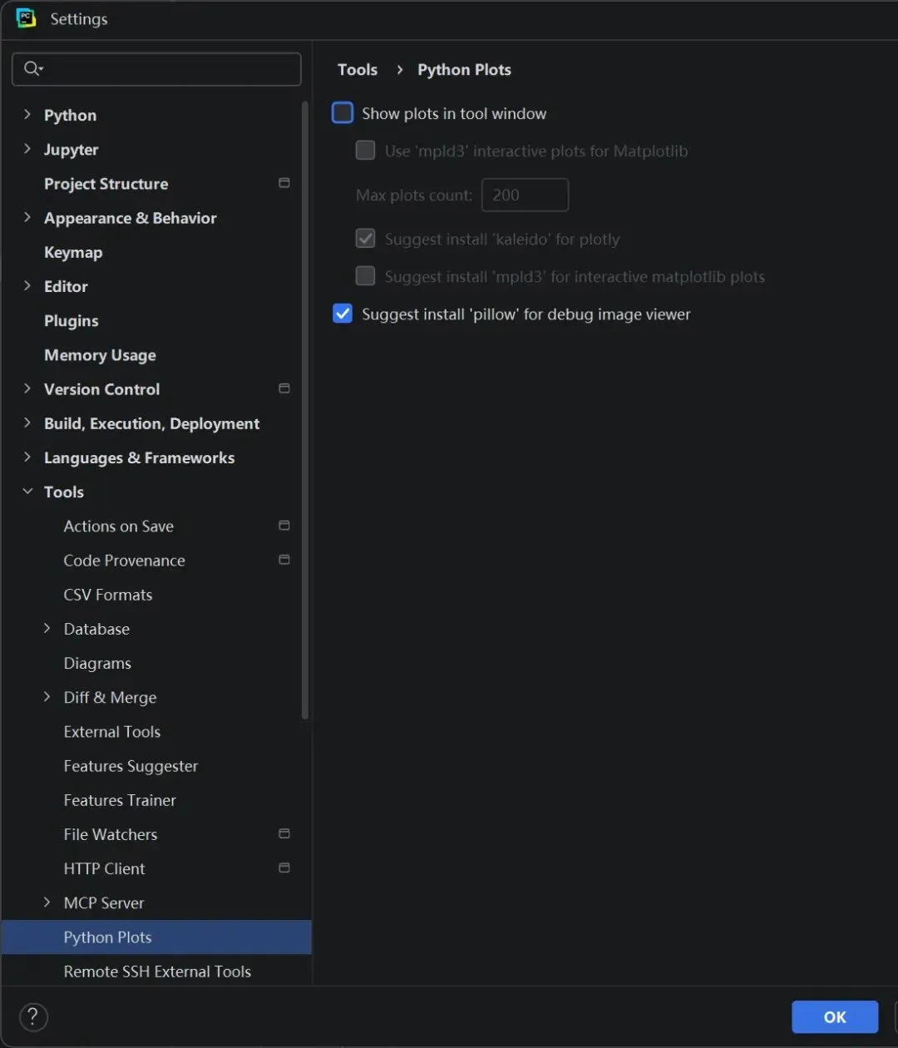Click the Tools breadcrumb link
Image resolution: width=898 pixels, height=1048 pixels.
click(x=358, y=70)
